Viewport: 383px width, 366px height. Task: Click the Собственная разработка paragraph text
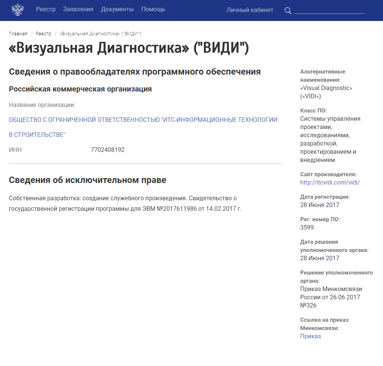[125, 204]
